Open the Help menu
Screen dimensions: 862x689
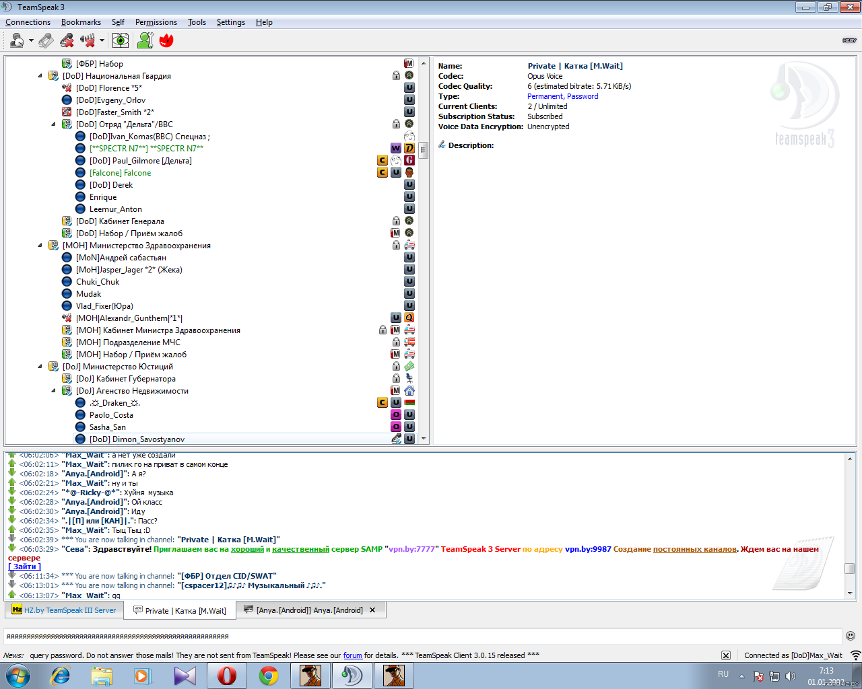tap(264, 22)
